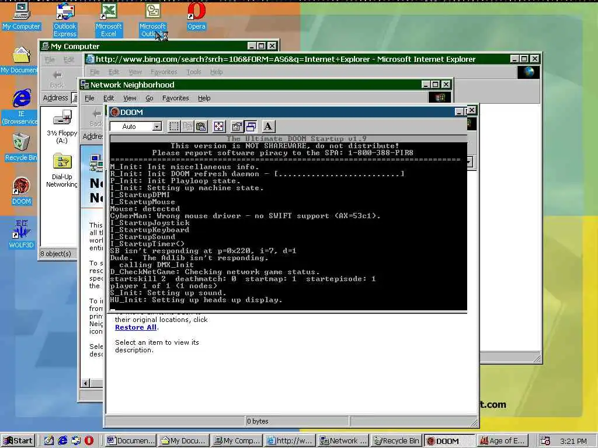Click the Paste icon in DOOM toolbar
The height and width of the screenshot is (448, 598).
pos(201,127)
